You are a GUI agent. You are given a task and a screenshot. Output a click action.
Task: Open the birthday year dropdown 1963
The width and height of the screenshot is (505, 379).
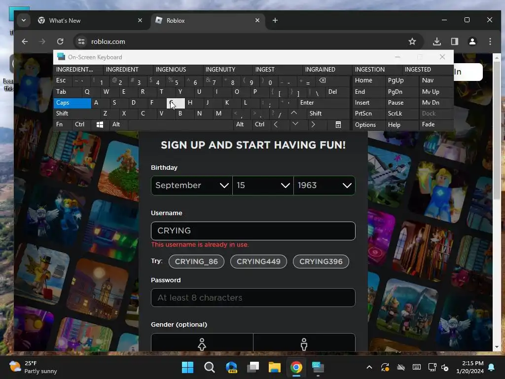coord(325,186)
